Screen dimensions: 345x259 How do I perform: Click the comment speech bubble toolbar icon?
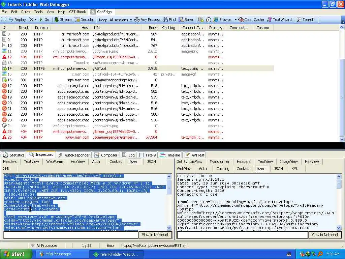click(x=4, y=20)
